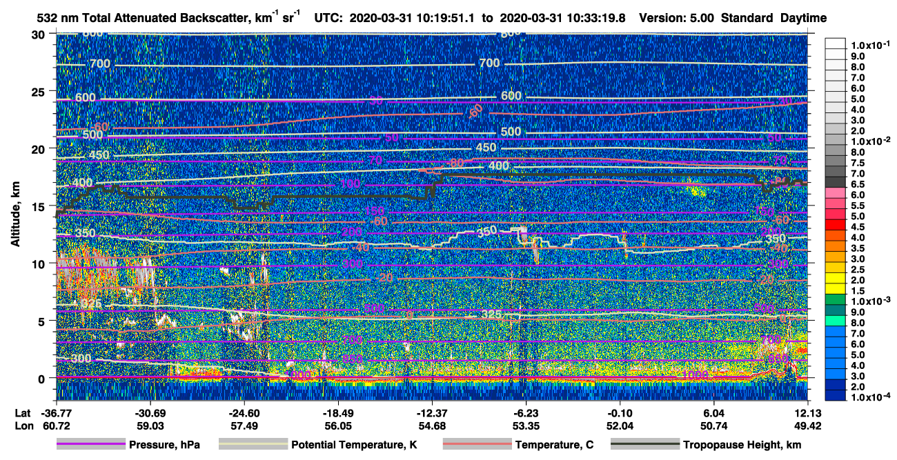The width and height of the screenshot is (897, 460).
Task: Click the 'Daytime' word in the header
Action: point(802,19)
